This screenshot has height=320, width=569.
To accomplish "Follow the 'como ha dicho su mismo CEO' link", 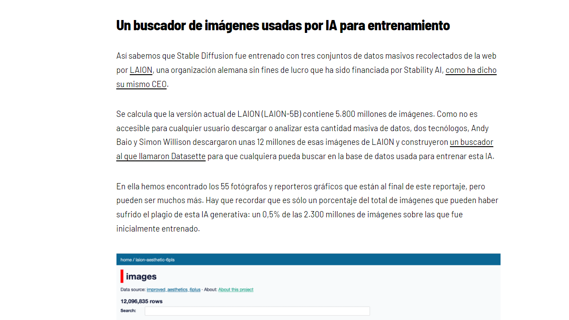I will tap(471, 70).
